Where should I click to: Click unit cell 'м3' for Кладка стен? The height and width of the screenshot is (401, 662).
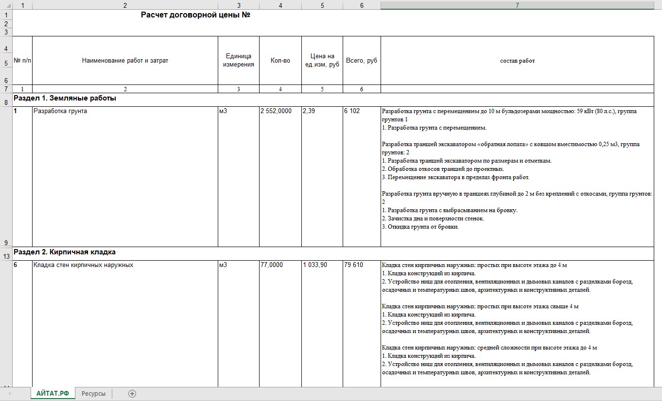click(x=239, y=324)
